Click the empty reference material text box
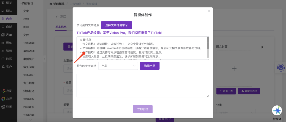Viewport: 286px width, 122px height. point(142,85)
